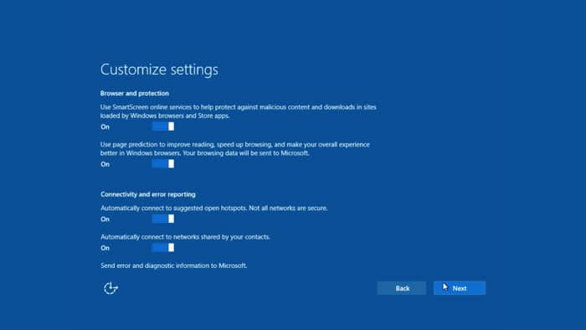Click the SmartScreen online services description text
This screenshot has width=586, height=330.
(x=239, y=111)
